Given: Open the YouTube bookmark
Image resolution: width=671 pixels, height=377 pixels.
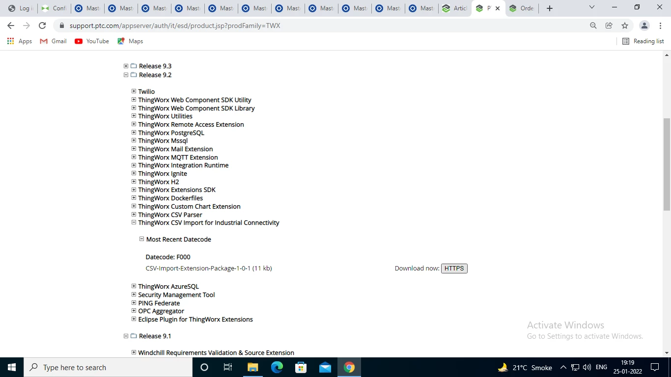Looking at the screenshot, I should click(92, 41).
